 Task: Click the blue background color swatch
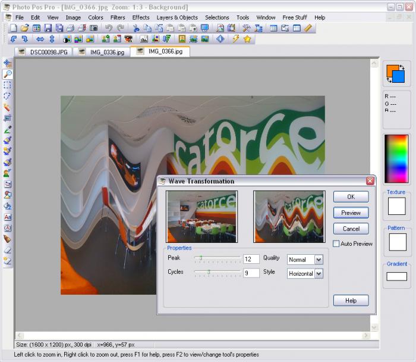click(x=399, y=77)
